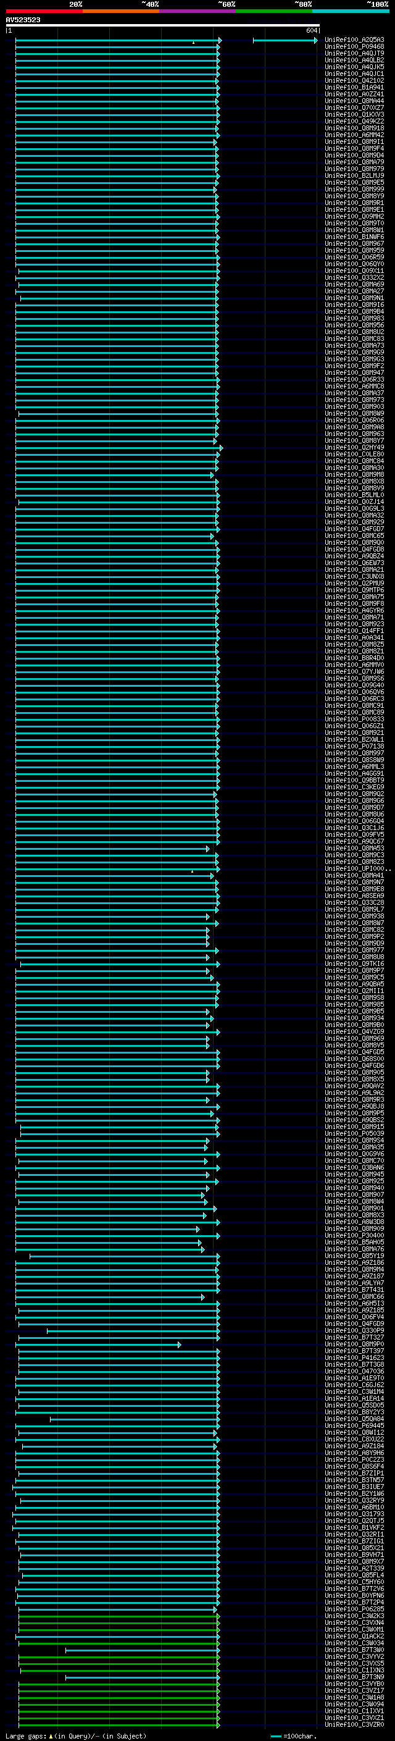This screenshot has width=395, height=1741.
Task: Click UniRef100_A8SEA9 hit label
Action: coord(354,896)
